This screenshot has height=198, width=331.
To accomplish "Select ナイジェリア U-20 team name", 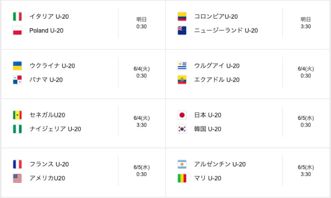I will coord(55,129).
